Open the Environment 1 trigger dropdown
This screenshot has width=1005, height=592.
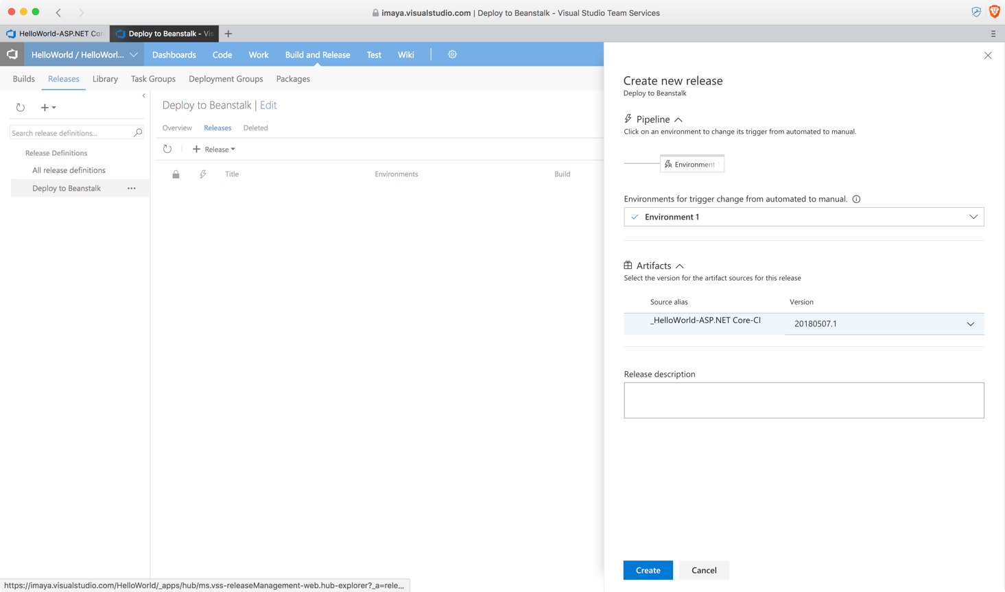click(x=804, y=217)
